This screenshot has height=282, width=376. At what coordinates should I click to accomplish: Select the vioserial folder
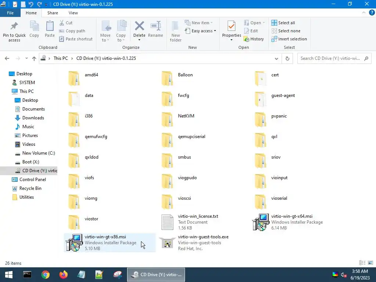point(271,202)
